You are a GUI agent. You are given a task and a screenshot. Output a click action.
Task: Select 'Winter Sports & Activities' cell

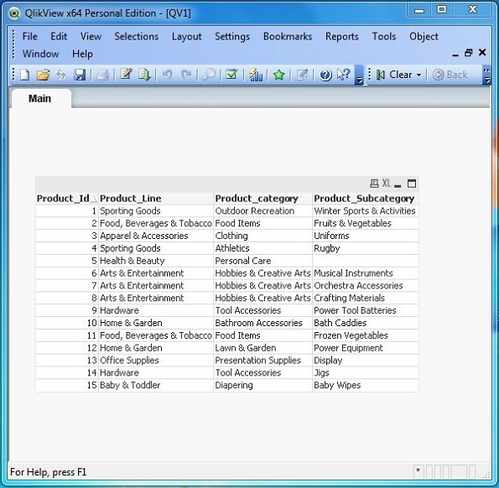[x=366, y=211]
